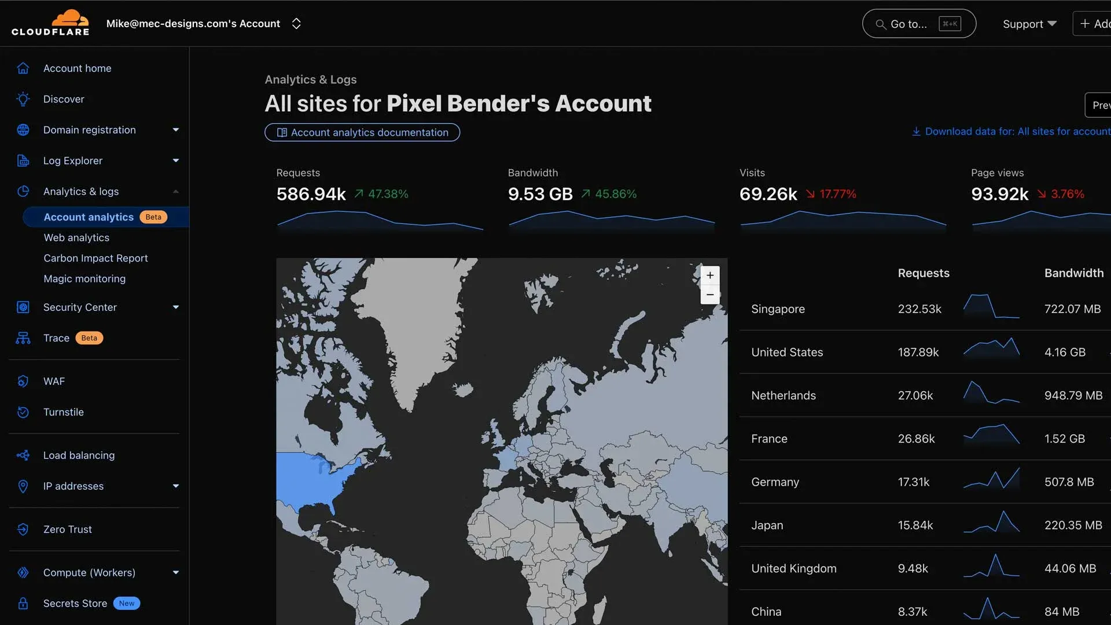Click the Turnstile icon in sidebar
This screenshot has height=625, width=1111.
point(23,412)
